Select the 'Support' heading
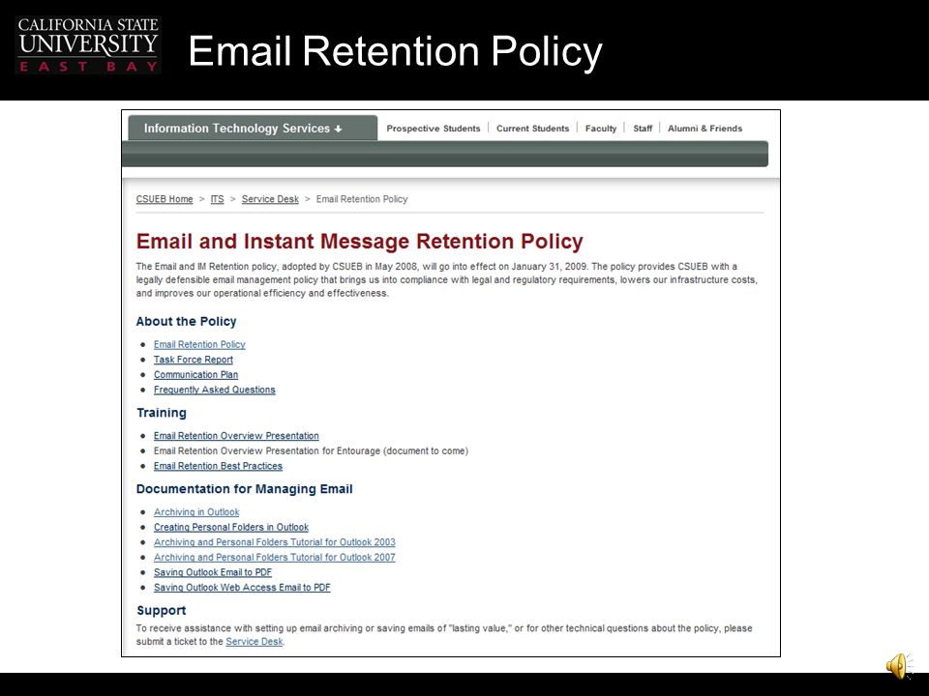 click(162, 610)
